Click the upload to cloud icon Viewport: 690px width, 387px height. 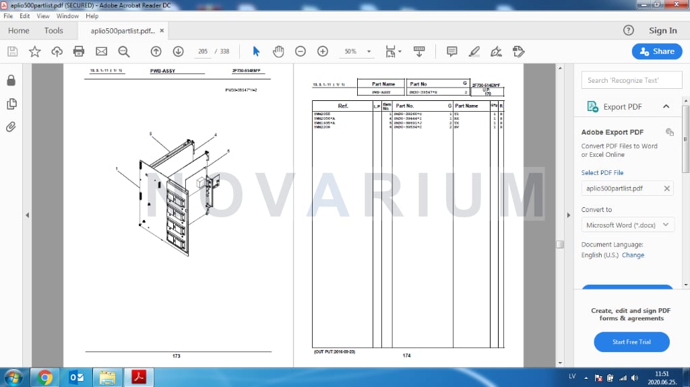57,51
